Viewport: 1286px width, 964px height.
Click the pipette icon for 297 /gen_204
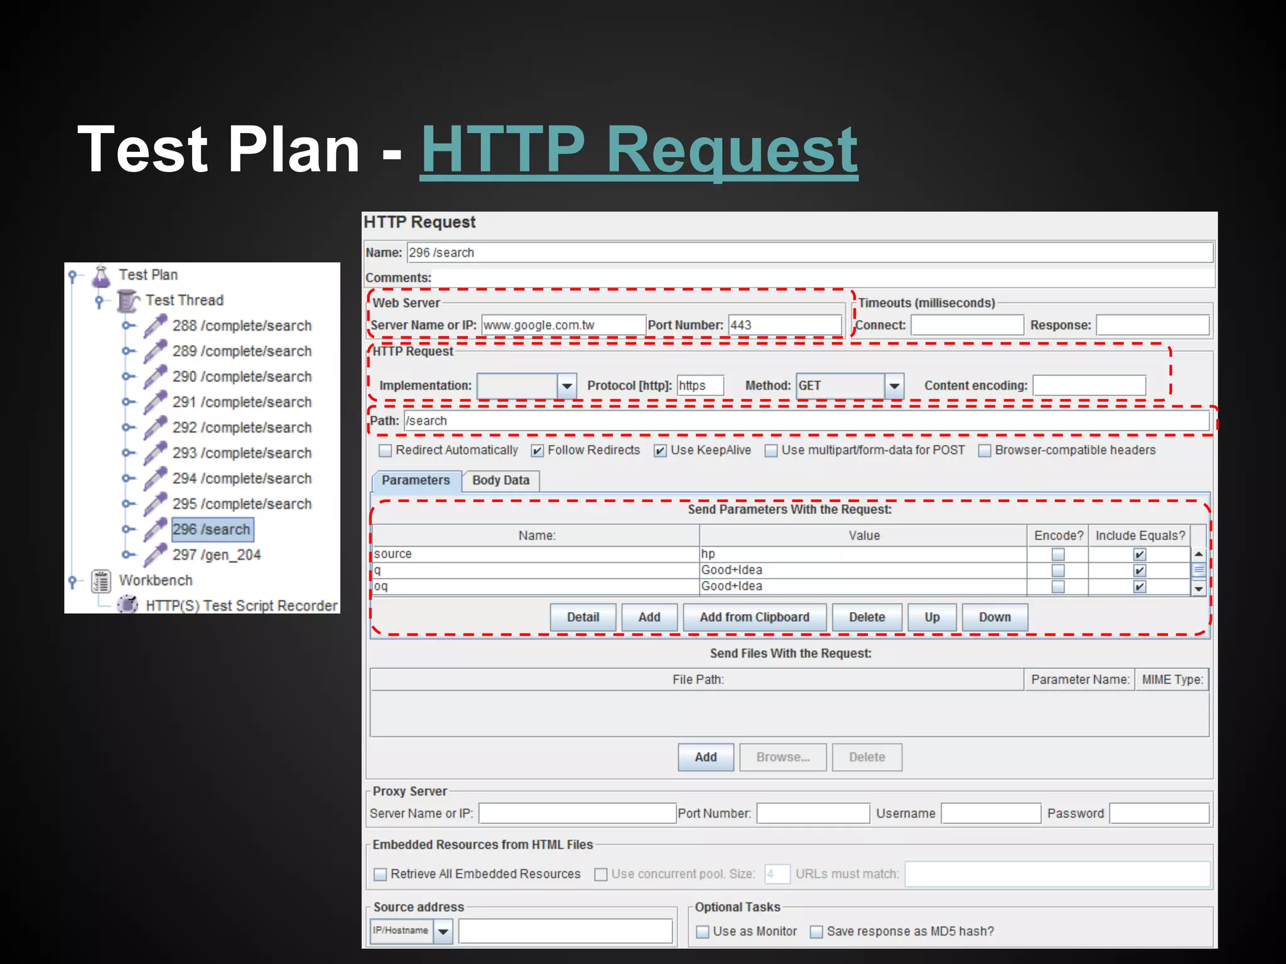(155, 555)
